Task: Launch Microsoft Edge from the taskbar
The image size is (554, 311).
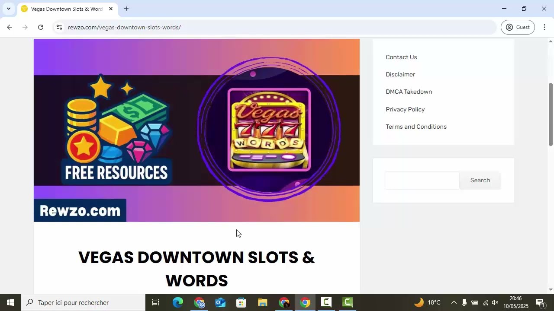Action: point(178,302)
